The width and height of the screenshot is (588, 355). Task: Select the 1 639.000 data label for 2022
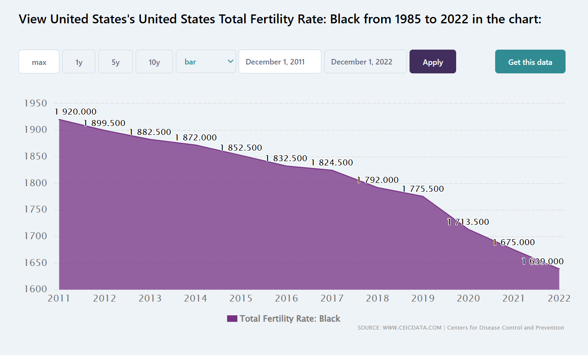(x=543, y=261)
